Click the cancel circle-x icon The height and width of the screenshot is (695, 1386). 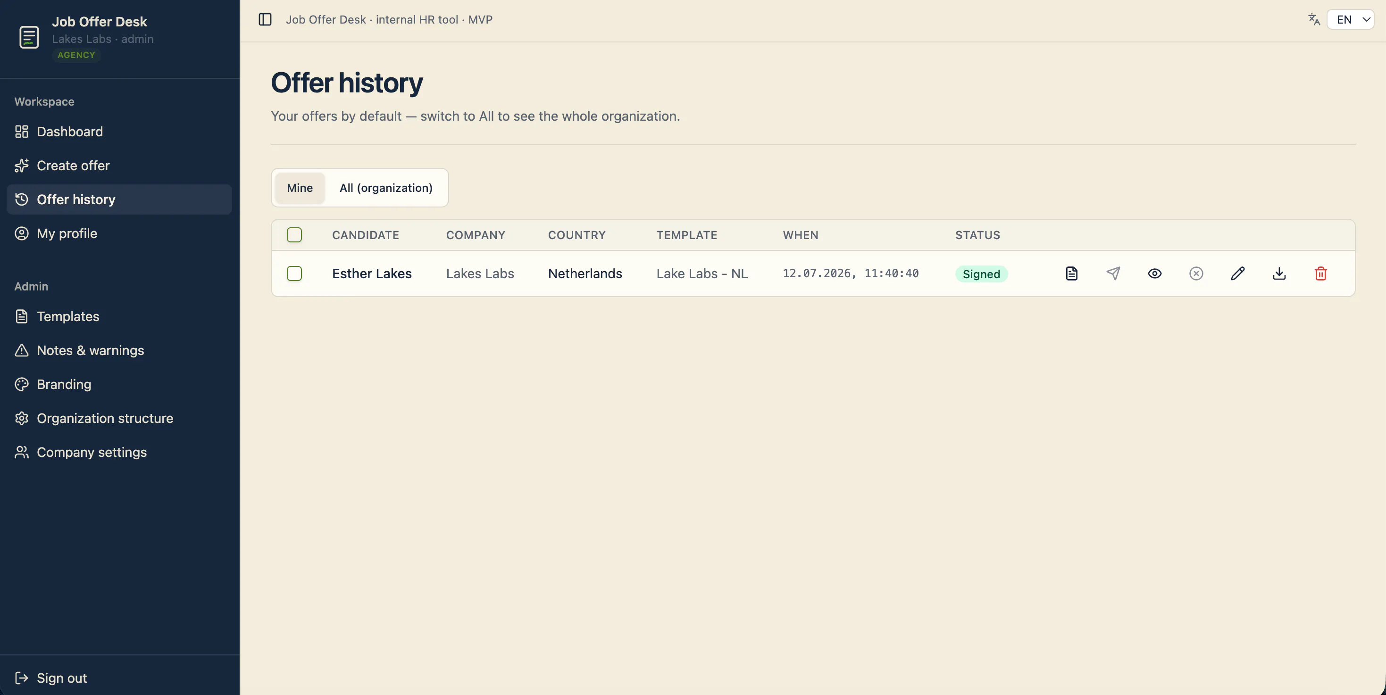tap(1196, 273)
